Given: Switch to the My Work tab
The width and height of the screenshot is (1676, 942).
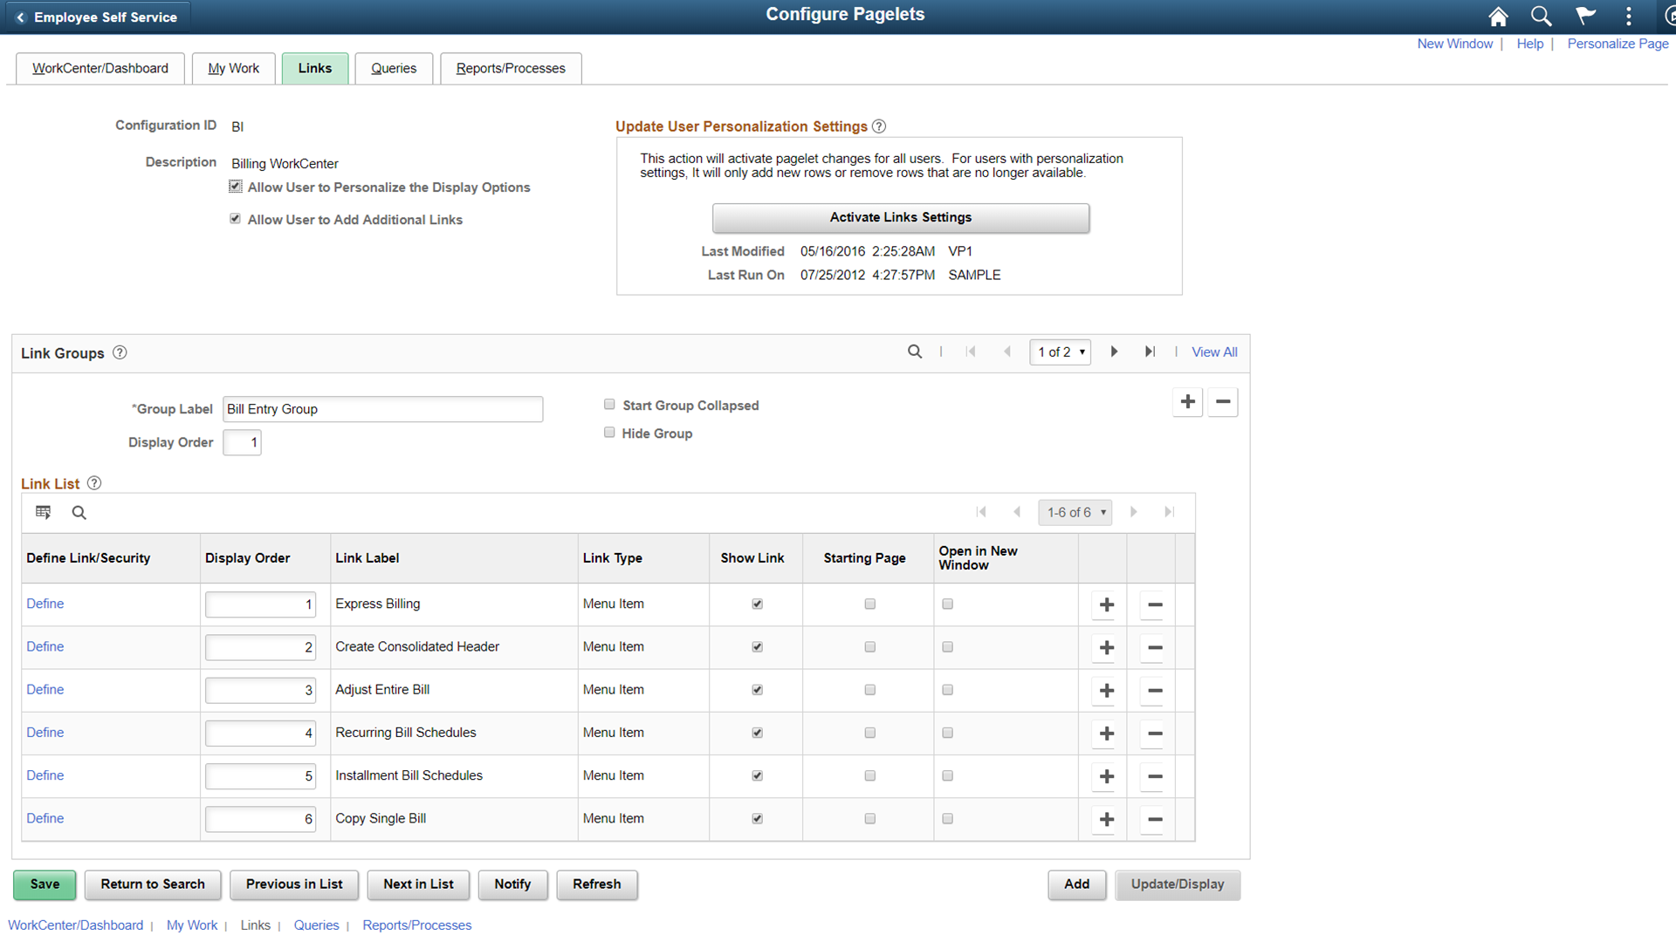Looking at the screenshot, I should [233, 68].
